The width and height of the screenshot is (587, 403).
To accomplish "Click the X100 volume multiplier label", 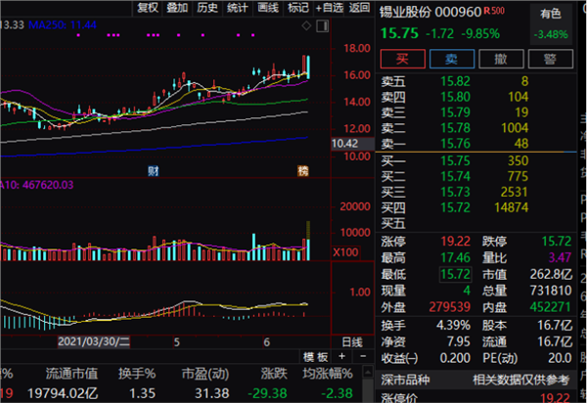I will click(x=345, y=252).
